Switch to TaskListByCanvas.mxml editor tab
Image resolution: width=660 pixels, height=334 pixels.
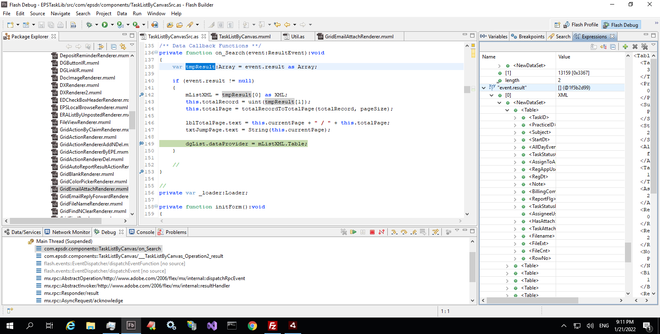(245, 37)
